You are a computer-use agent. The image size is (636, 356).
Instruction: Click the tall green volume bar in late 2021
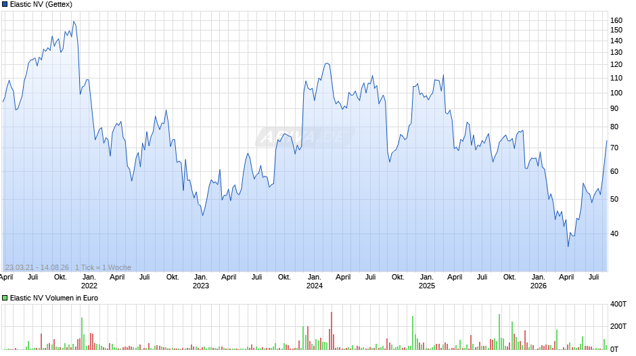pos(81,334)
